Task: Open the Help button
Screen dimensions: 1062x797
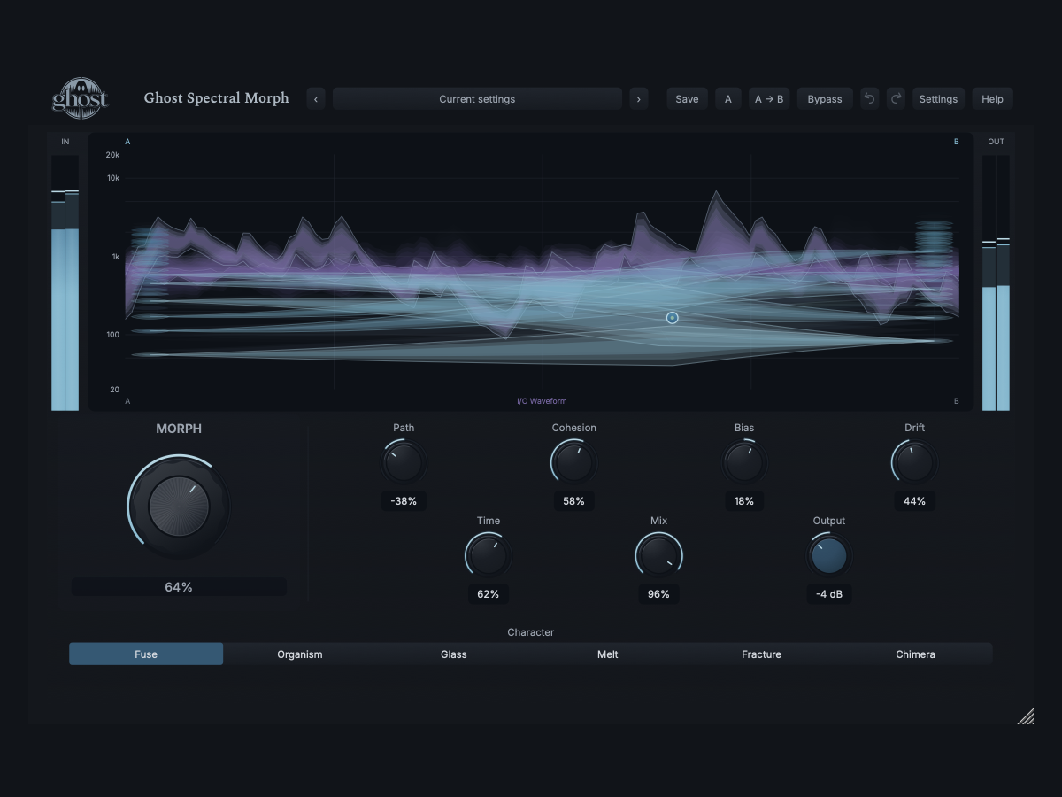Action: coord(992,99)
